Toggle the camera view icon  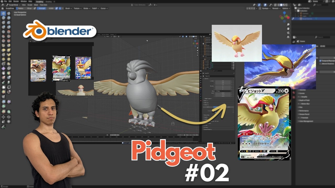(x=288, y=33)
